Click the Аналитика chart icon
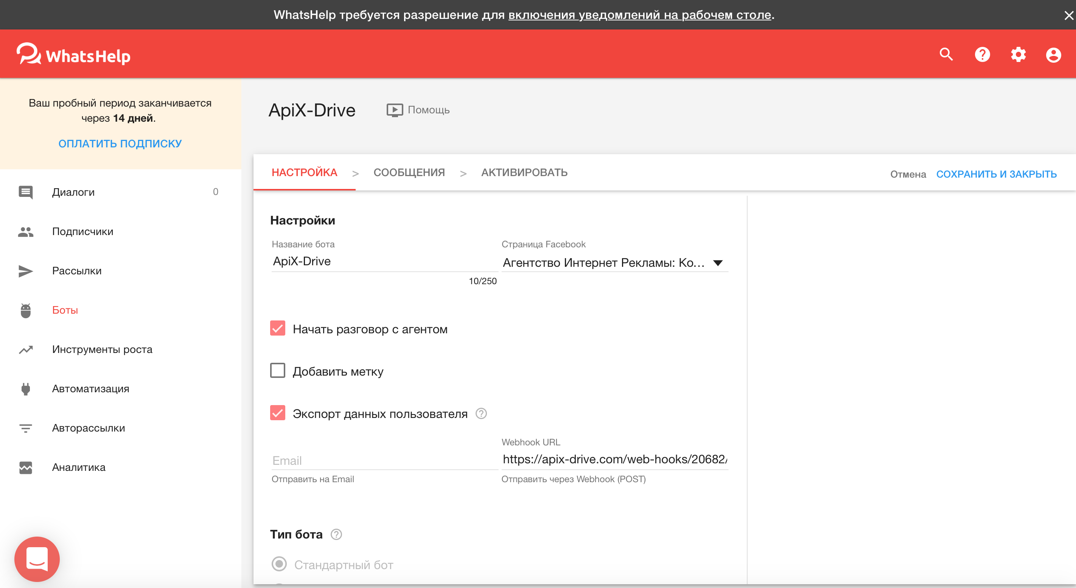This screenshot has width=1076, height=588. click(x=25, y=467)
